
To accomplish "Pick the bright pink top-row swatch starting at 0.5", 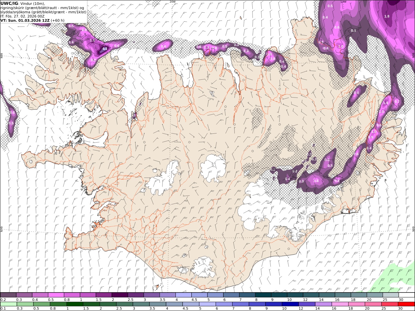I will (56, 295).
